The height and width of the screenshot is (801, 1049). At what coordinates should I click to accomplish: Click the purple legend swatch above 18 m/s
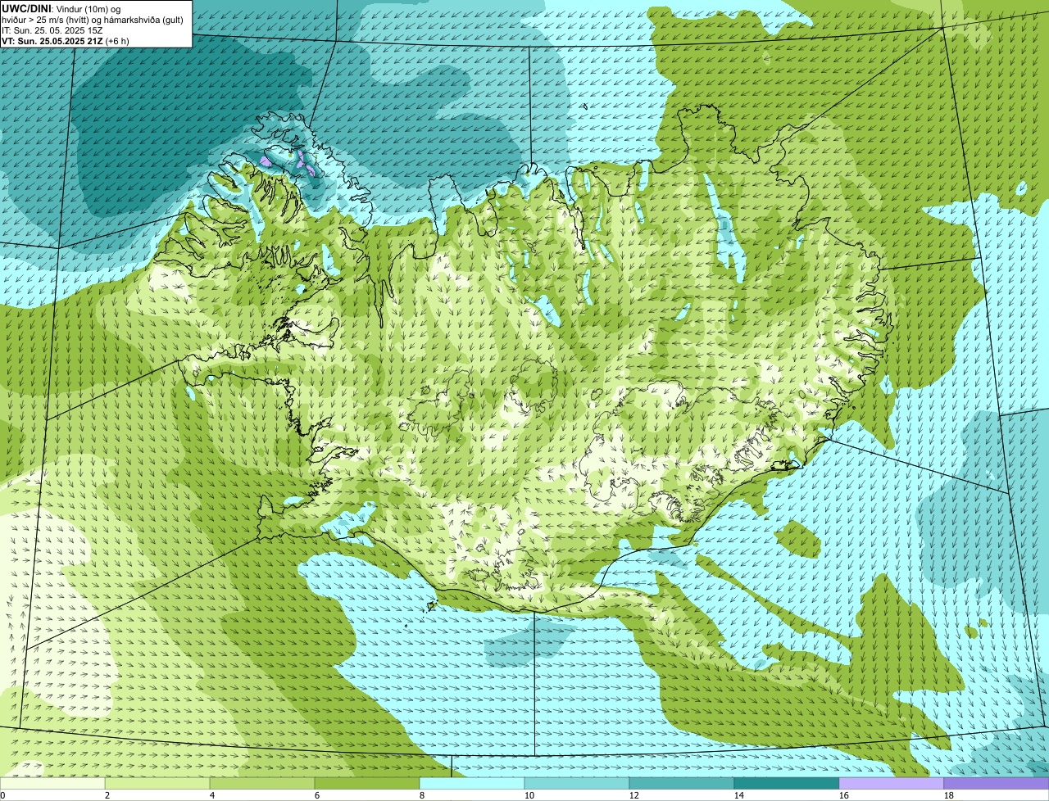(x=997, y=783)
